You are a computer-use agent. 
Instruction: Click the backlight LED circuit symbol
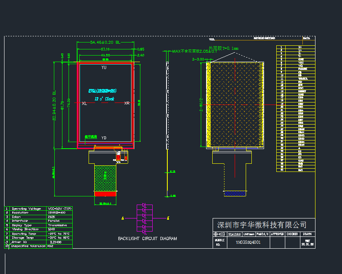(x=144, y=218)
